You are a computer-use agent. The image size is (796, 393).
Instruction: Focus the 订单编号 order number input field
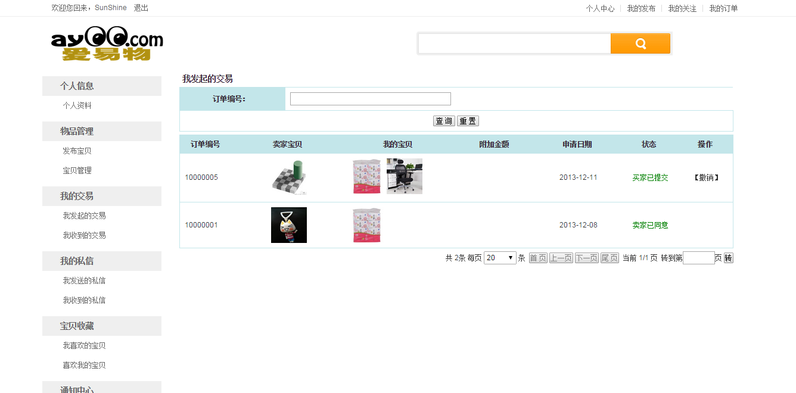[370, 99]
